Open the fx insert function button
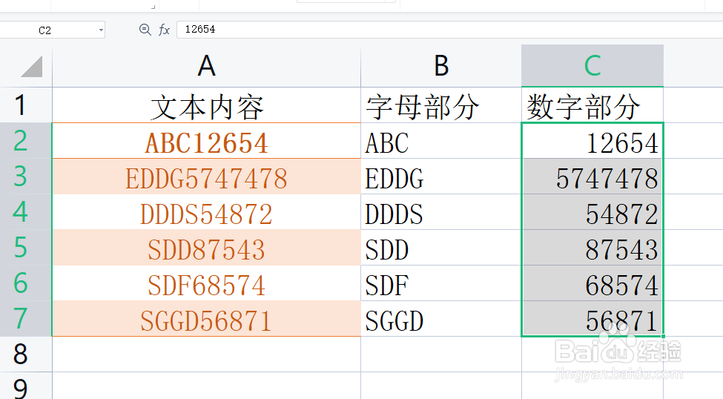 click(x=164, y=30)
